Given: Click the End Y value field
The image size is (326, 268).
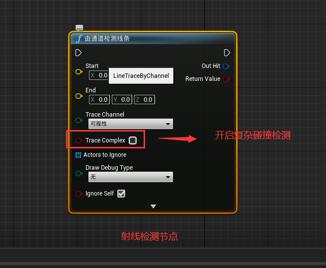Looking at the screenshot, I should click(122, 100).
